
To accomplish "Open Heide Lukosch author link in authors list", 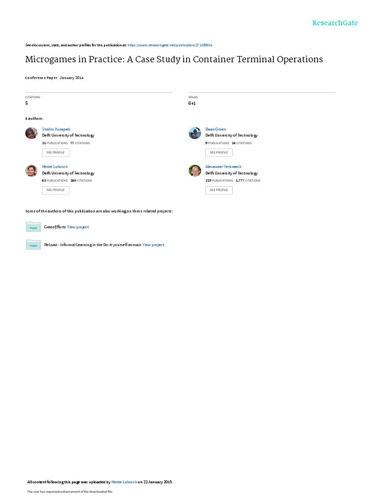I will pyautogui.click(x=55, y=167).
